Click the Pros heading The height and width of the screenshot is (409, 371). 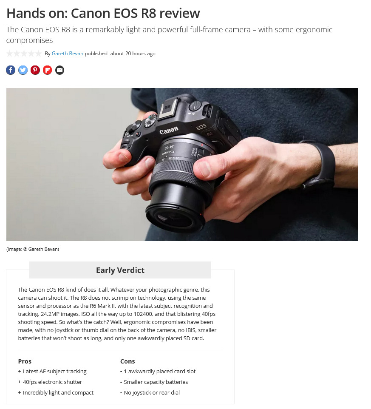coord(25,361)
